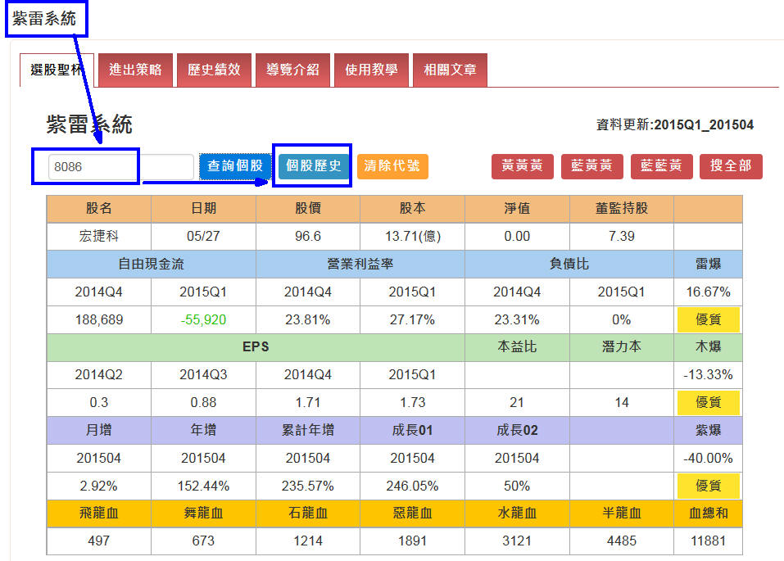Image resolution: width=784 pixels, height=561 pixels.
Task: Click the stock name cell 宏捷科
Action: click(99, 237)
